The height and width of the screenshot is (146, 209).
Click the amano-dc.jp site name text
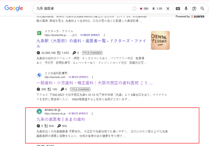point(53,110)
